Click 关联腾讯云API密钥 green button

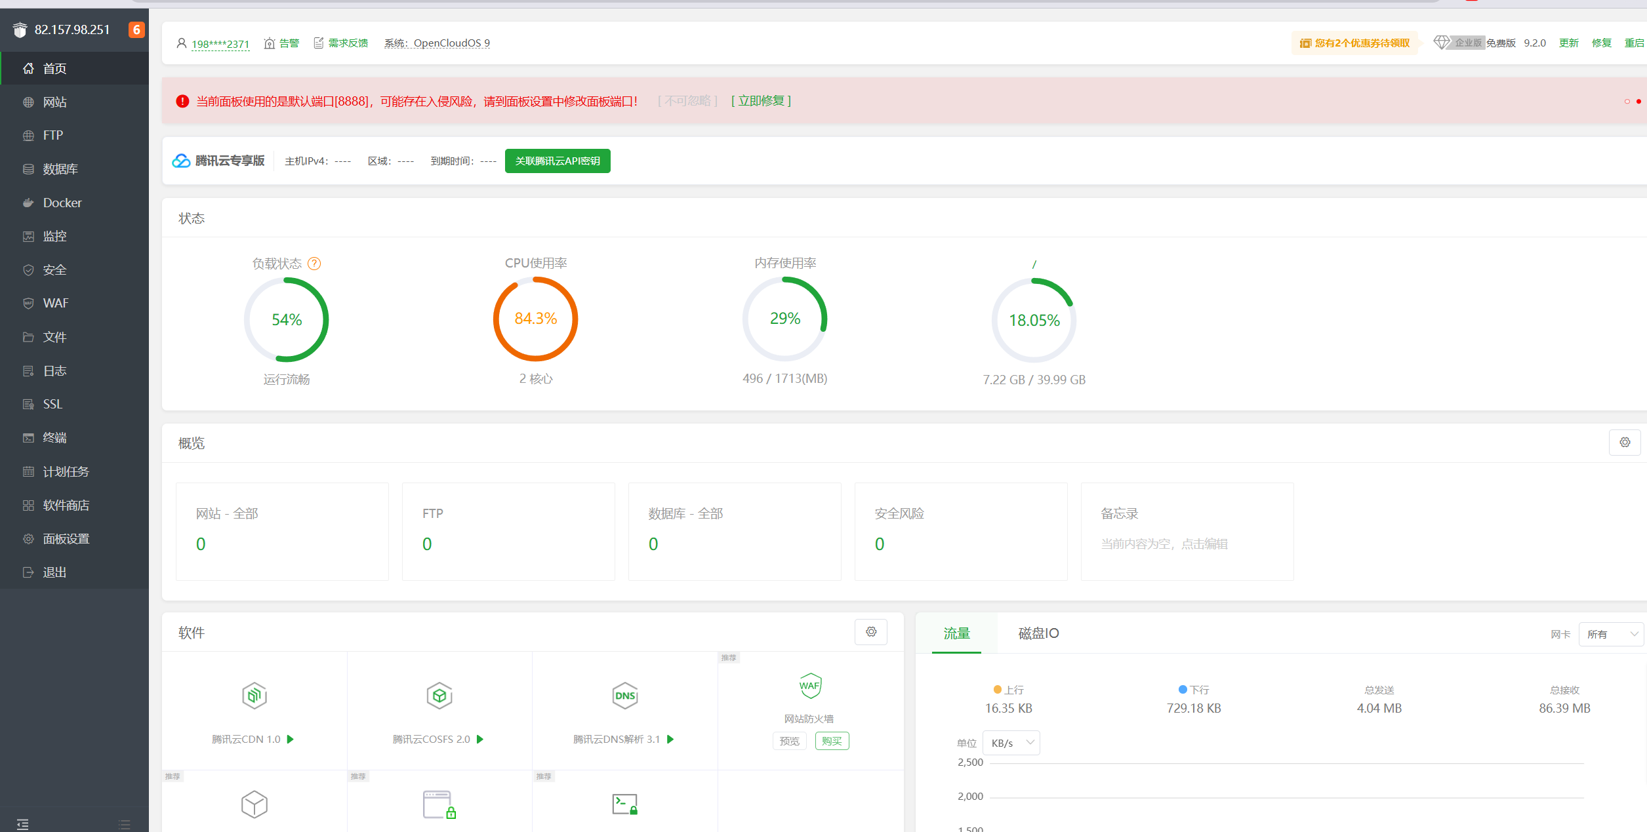(558, 161)
